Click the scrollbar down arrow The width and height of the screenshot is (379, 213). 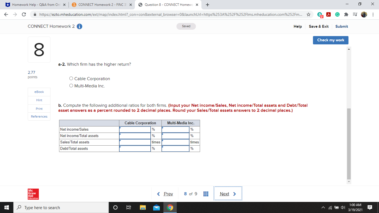point(349,182)
